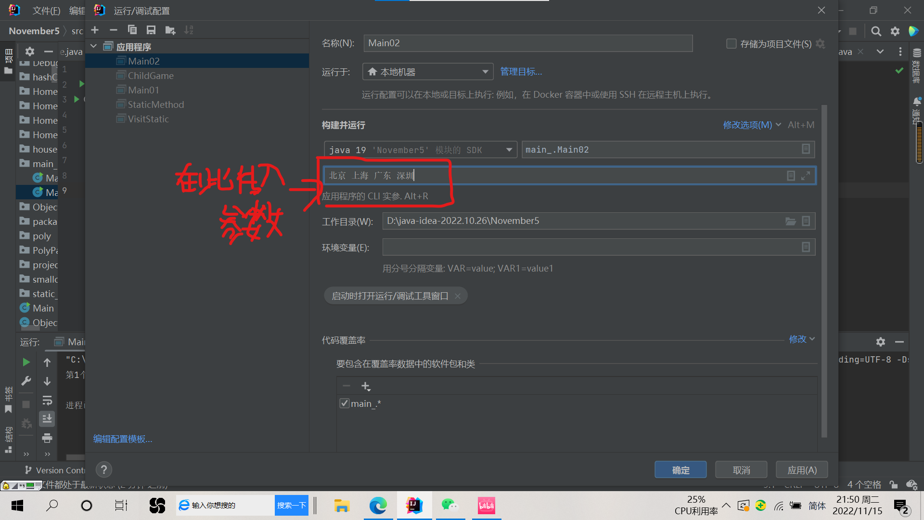
Task: Copy configuration icon in dialog toolbar
Action: pyautogui.click(x=132, y=30)
